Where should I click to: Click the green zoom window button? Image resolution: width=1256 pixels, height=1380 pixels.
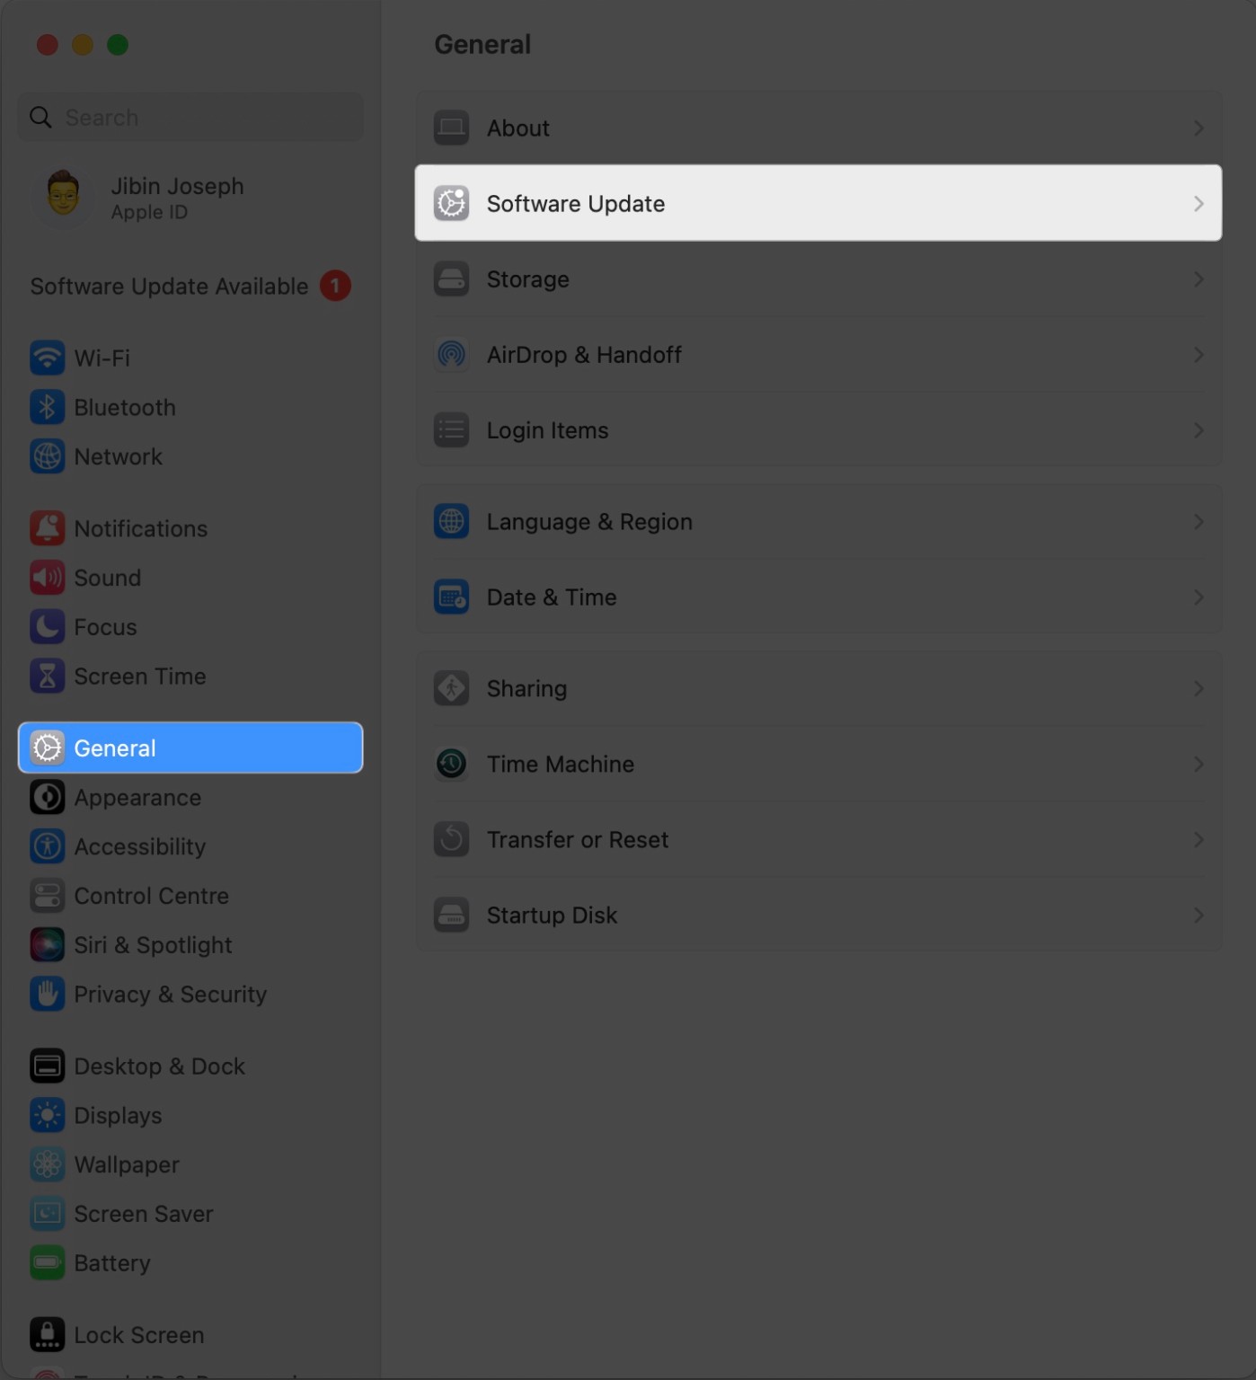click(x=118, y=44)
